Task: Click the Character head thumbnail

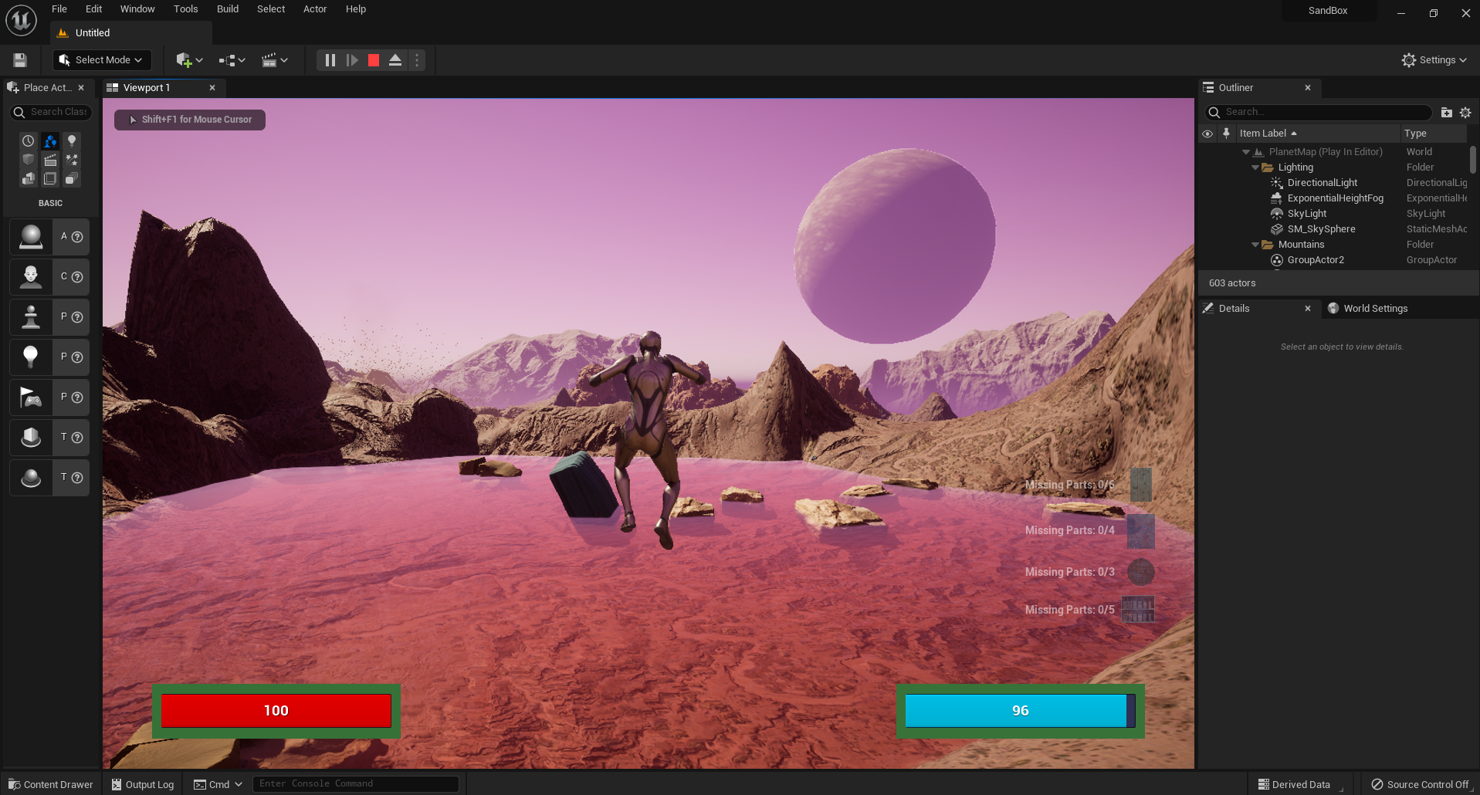Action: pyautogui.click(x=31, y=277)
